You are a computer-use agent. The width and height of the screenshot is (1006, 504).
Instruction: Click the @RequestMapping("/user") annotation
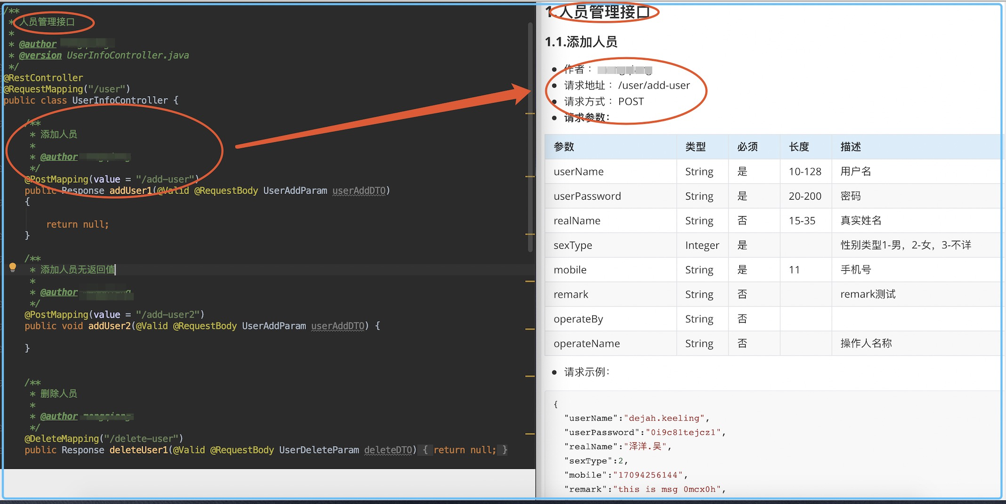coord(67,89)
